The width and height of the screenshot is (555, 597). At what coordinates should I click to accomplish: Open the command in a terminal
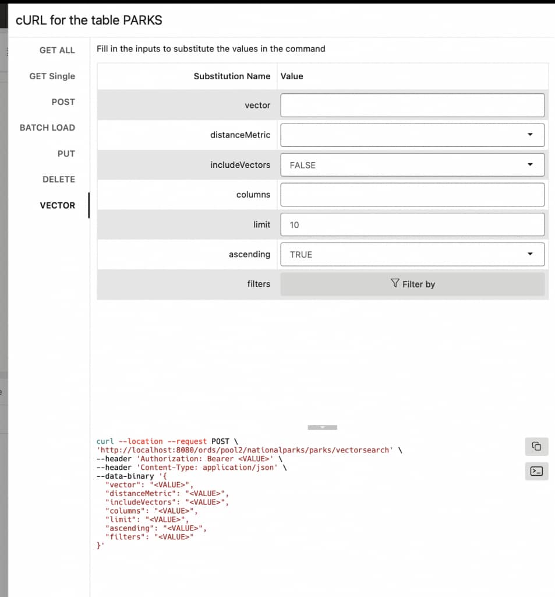pyautogui.click(x=536, y=471)
